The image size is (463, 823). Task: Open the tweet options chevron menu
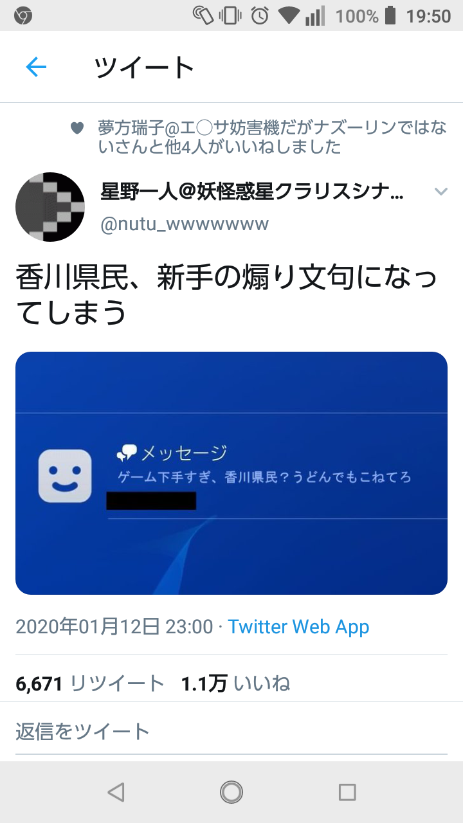point(440,191)
